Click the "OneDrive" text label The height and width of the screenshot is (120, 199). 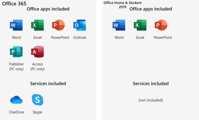16,112
